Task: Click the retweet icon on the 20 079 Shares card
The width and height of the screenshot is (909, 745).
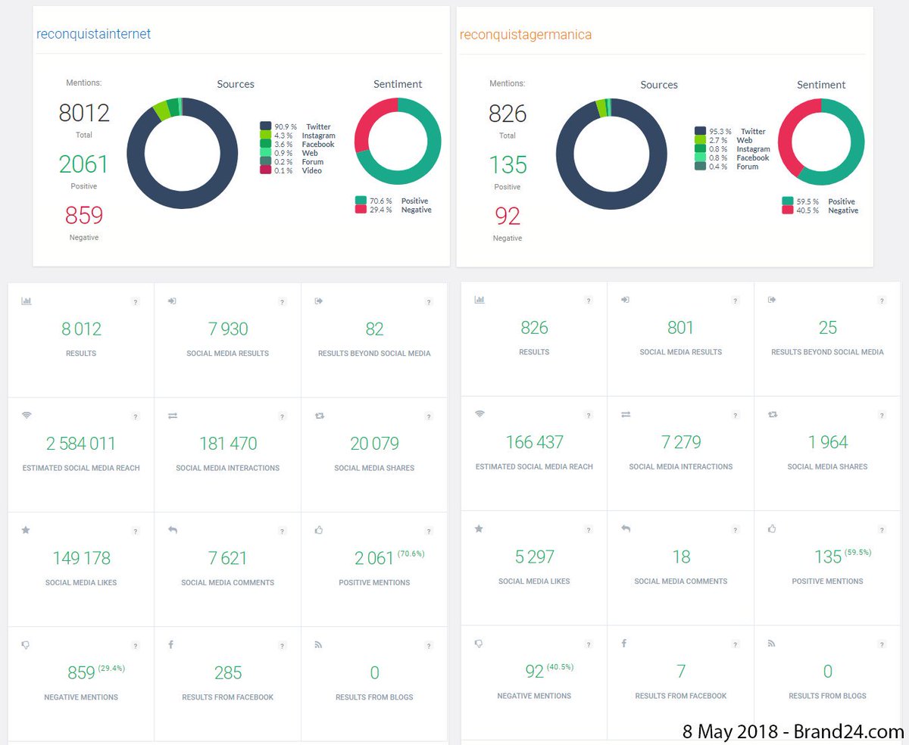Action: [x=320, y=416]
